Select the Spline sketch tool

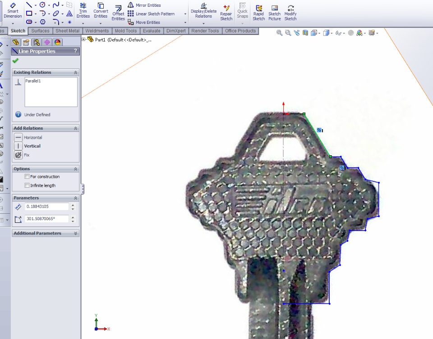pos(56,5)
